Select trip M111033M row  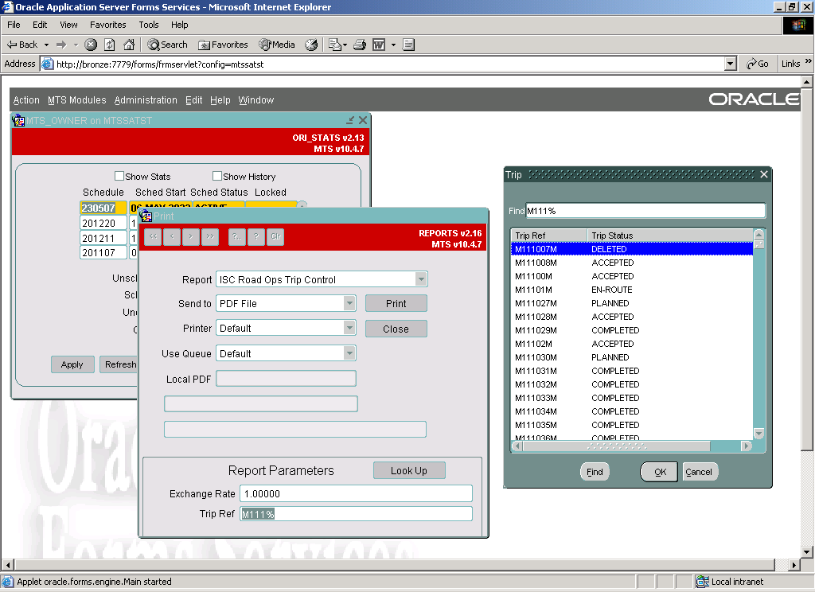pos(632,398)
